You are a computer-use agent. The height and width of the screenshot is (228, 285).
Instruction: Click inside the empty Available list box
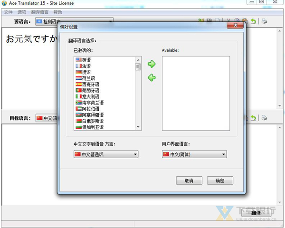point(196,93)
